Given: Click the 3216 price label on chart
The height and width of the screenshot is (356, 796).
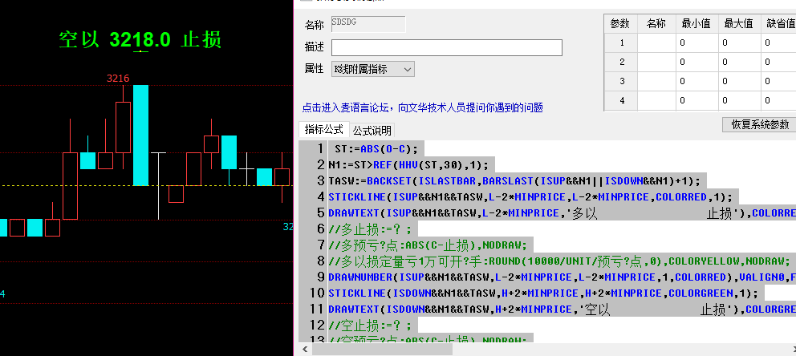Looking at the screenshot, I should point(118,78).
